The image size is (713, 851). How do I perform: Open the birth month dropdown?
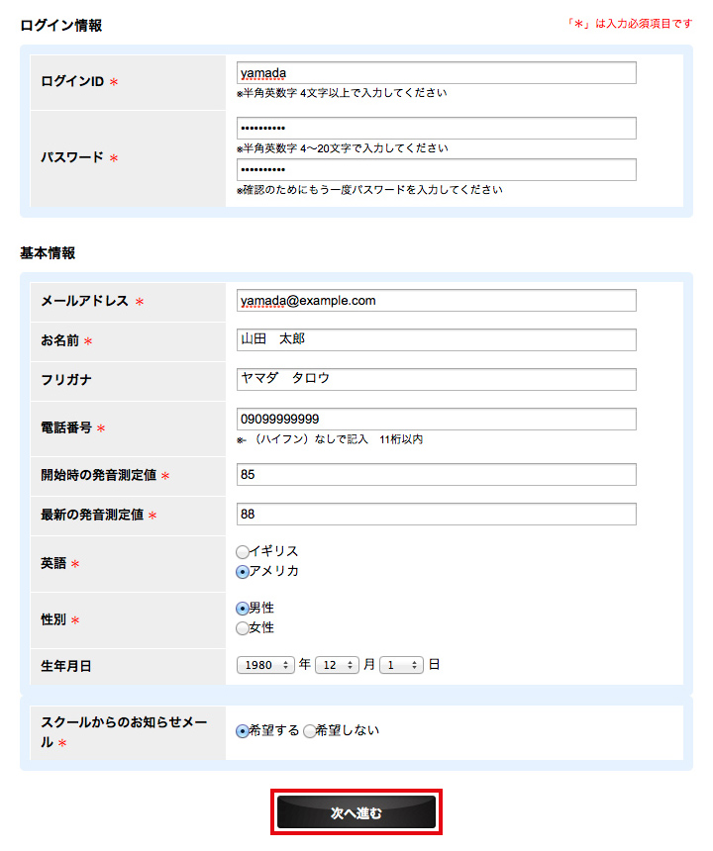[336, 665]
